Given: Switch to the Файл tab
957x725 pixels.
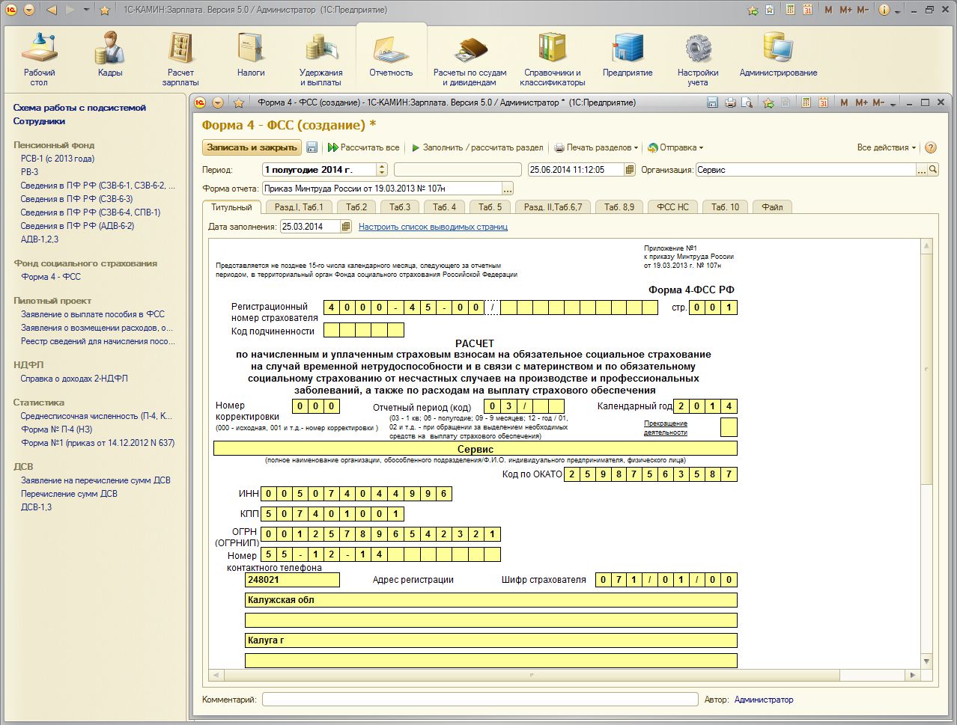Looking at the screenshot, I should (772, 207).
